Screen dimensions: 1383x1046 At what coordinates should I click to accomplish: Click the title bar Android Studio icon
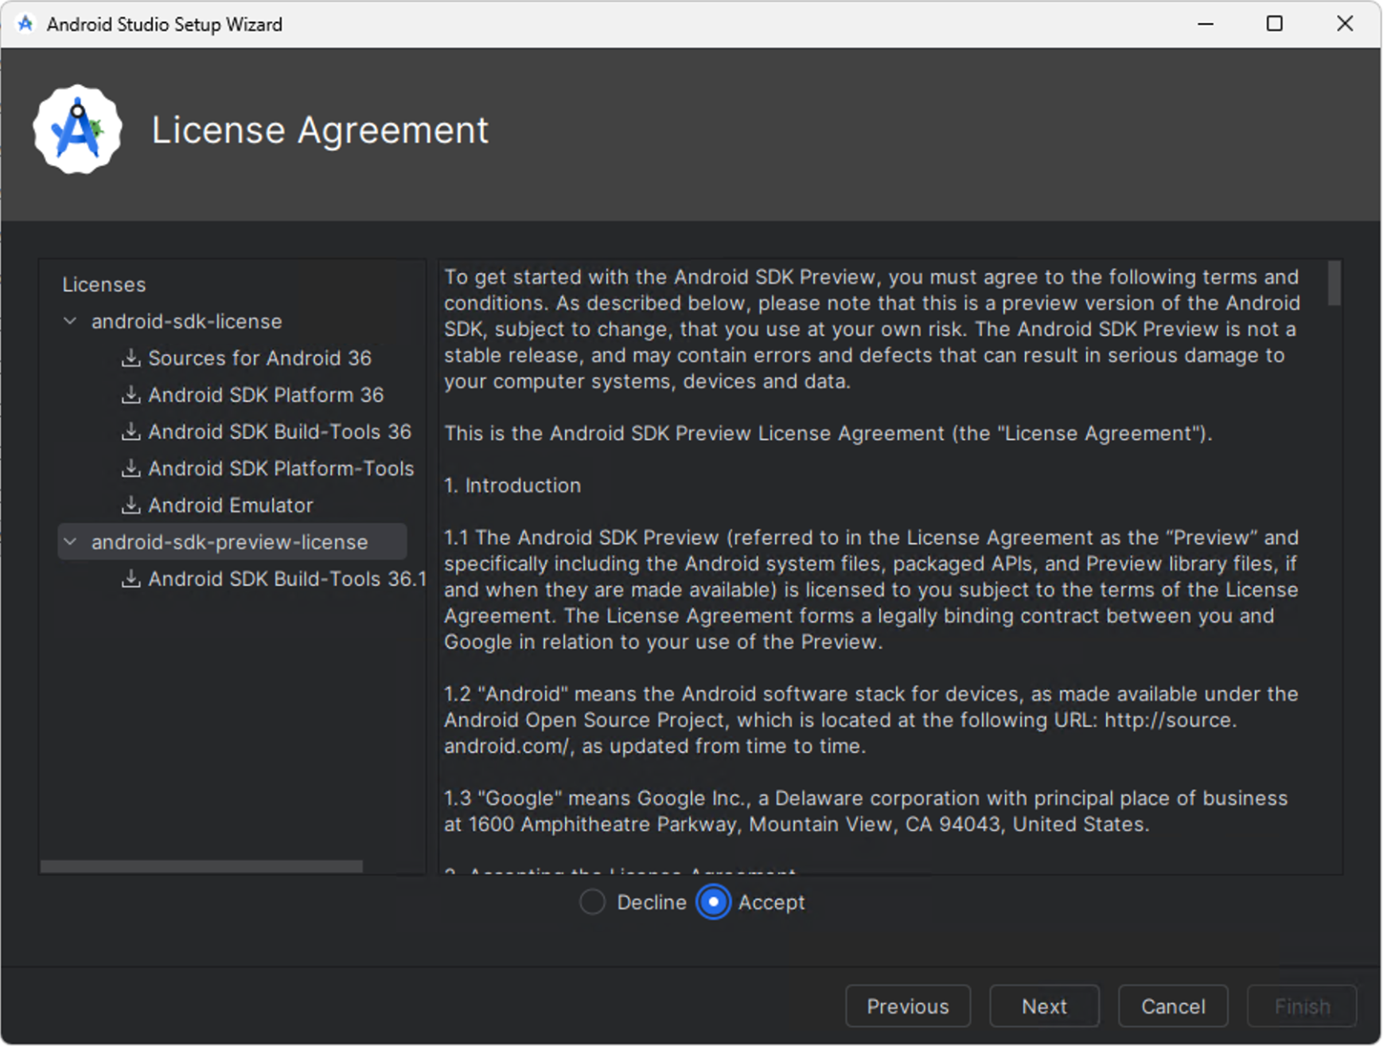pos(25,24)
